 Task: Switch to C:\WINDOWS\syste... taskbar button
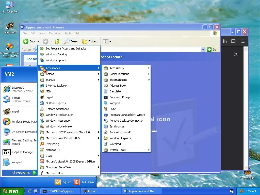click(x=60, y=191)
